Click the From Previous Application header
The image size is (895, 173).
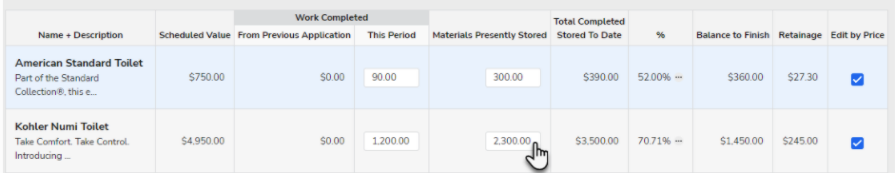tap(294, 35)
